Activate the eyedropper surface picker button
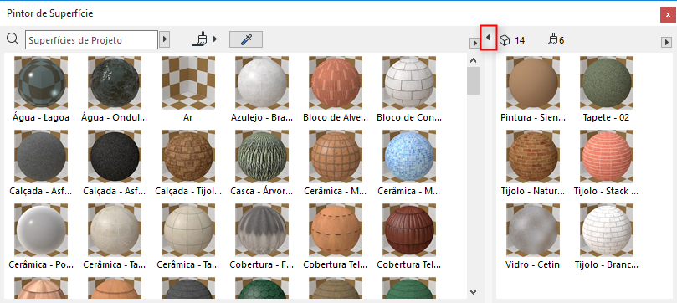This screenshot has width=677, height=303. [246, 39]
